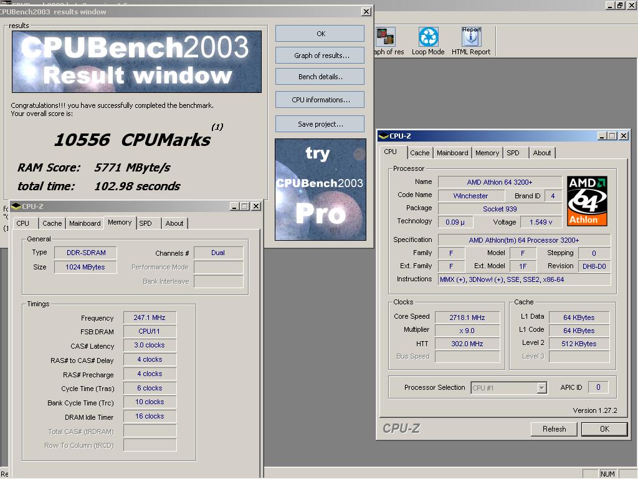
Task: Click the Revision value 'DH8-D0'
Action: tap(594, 266)
